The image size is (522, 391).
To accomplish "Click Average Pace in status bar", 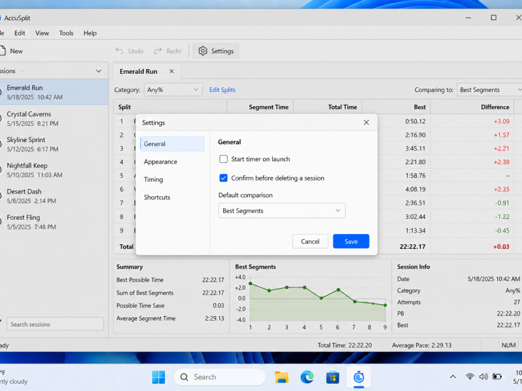I will pyautogui.click(x=422, y=345).
